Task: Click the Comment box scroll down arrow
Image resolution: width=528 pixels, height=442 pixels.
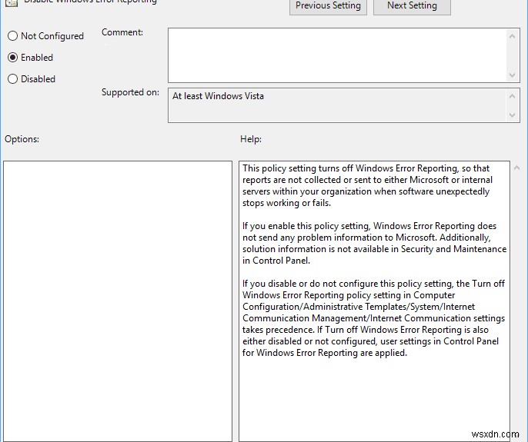Action: [512, 75]
